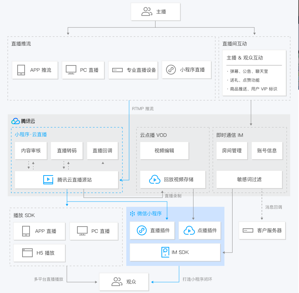Select the 内容审核 box
299x293 pixels.
pyautogui.click(x=31, y=151)
